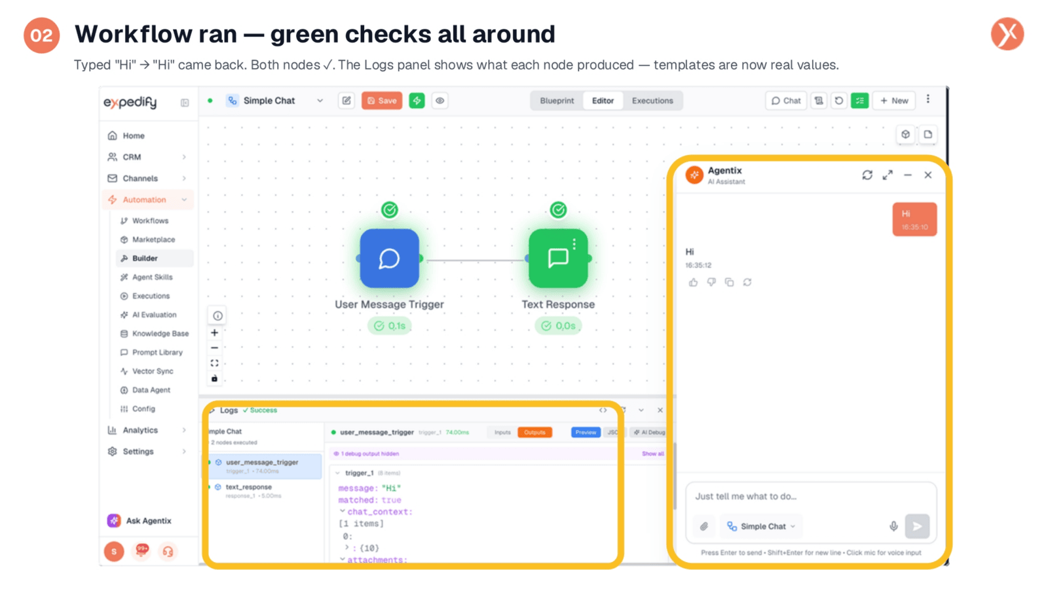Click the code brackets icon in Logs header
Screen dimensions: 1048x589
click(x=603, y=410)
